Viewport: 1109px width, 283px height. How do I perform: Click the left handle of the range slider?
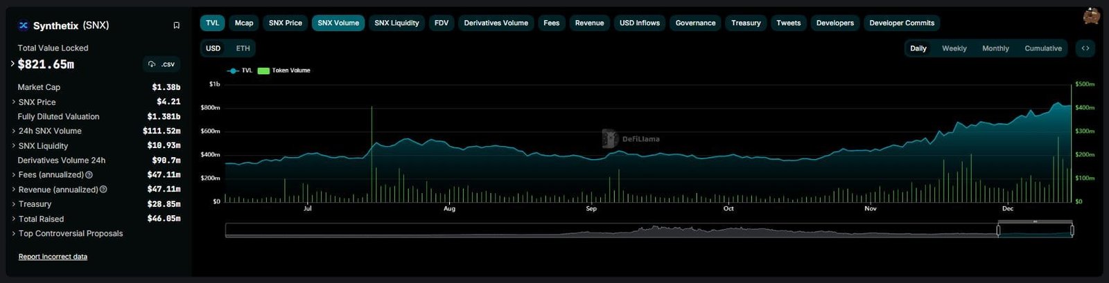point(998,230)
